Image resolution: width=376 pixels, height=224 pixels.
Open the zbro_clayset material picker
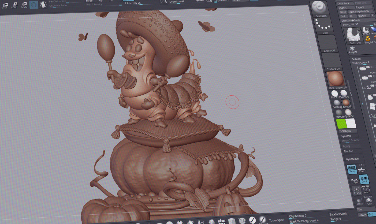click(x=337, y=80)
